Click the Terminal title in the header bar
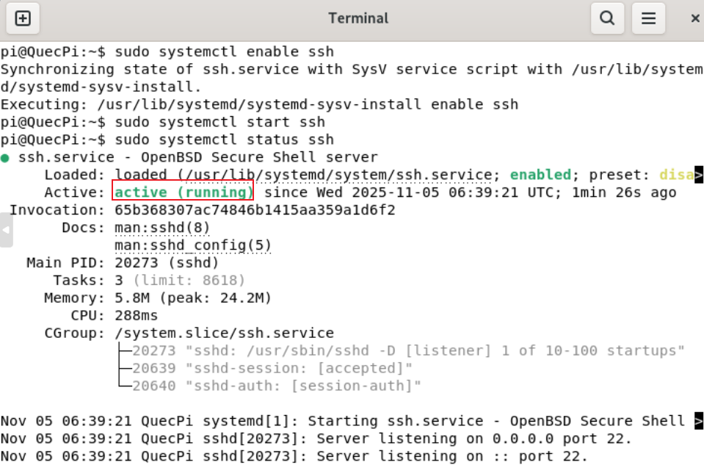 tap(357, 18)
